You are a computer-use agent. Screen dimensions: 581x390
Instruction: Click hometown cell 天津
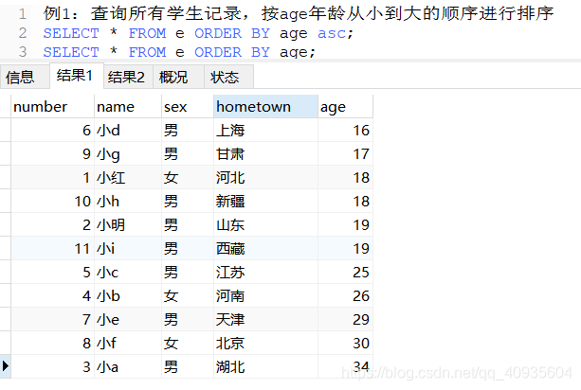coord(265,320)
